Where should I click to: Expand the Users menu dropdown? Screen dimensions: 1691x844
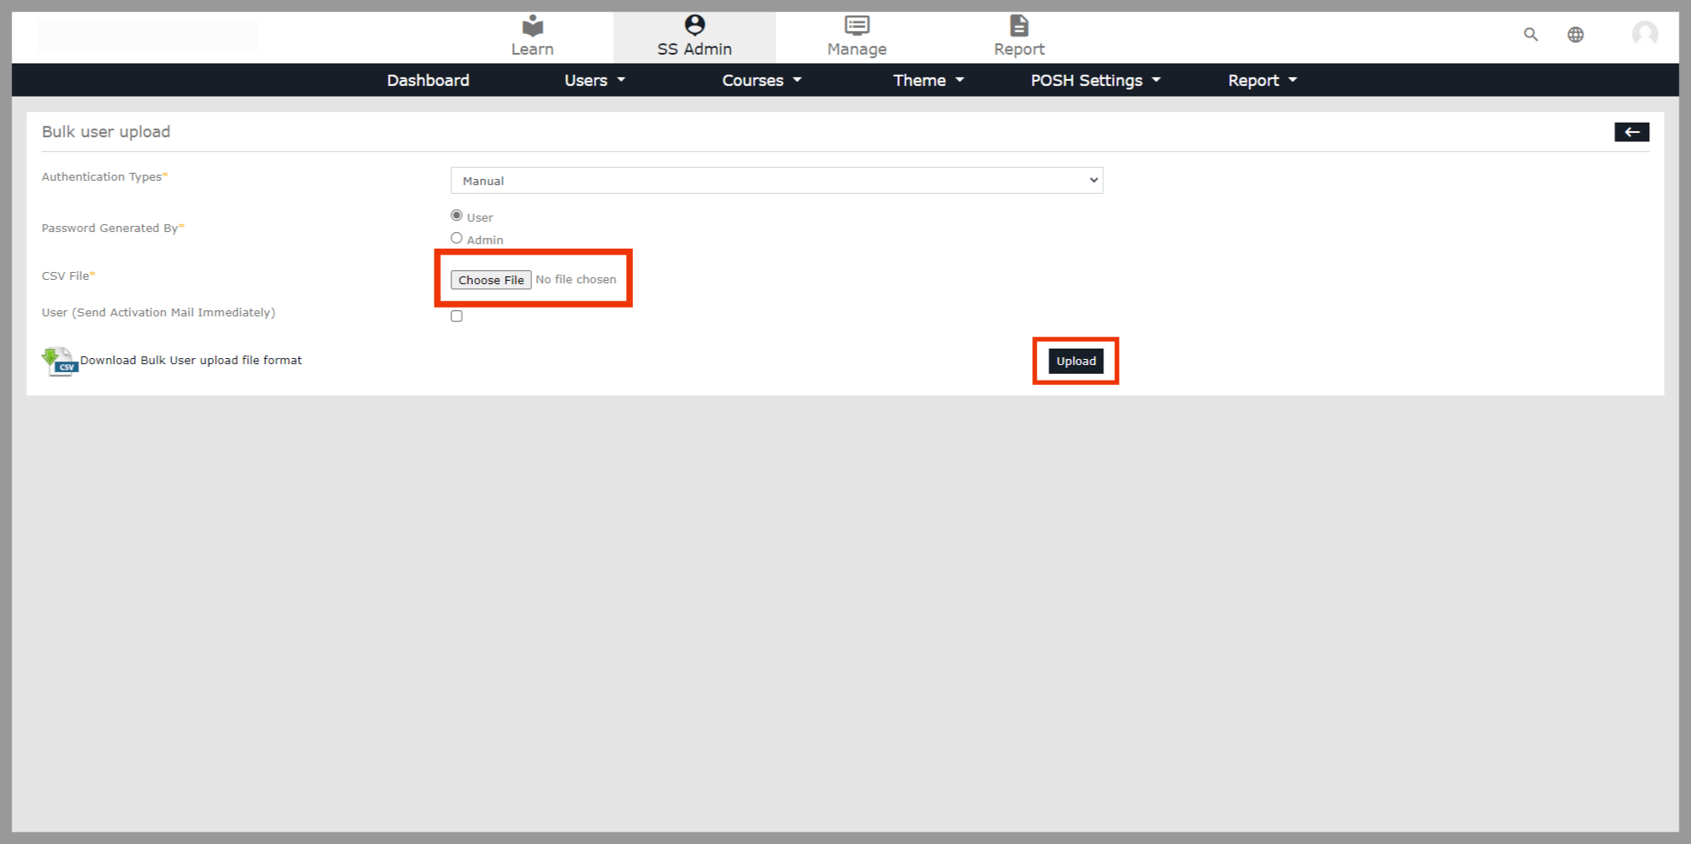coord(595,80)
